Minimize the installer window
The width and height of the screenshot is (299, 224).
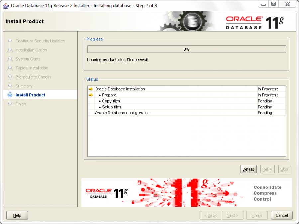pos(264,4)
